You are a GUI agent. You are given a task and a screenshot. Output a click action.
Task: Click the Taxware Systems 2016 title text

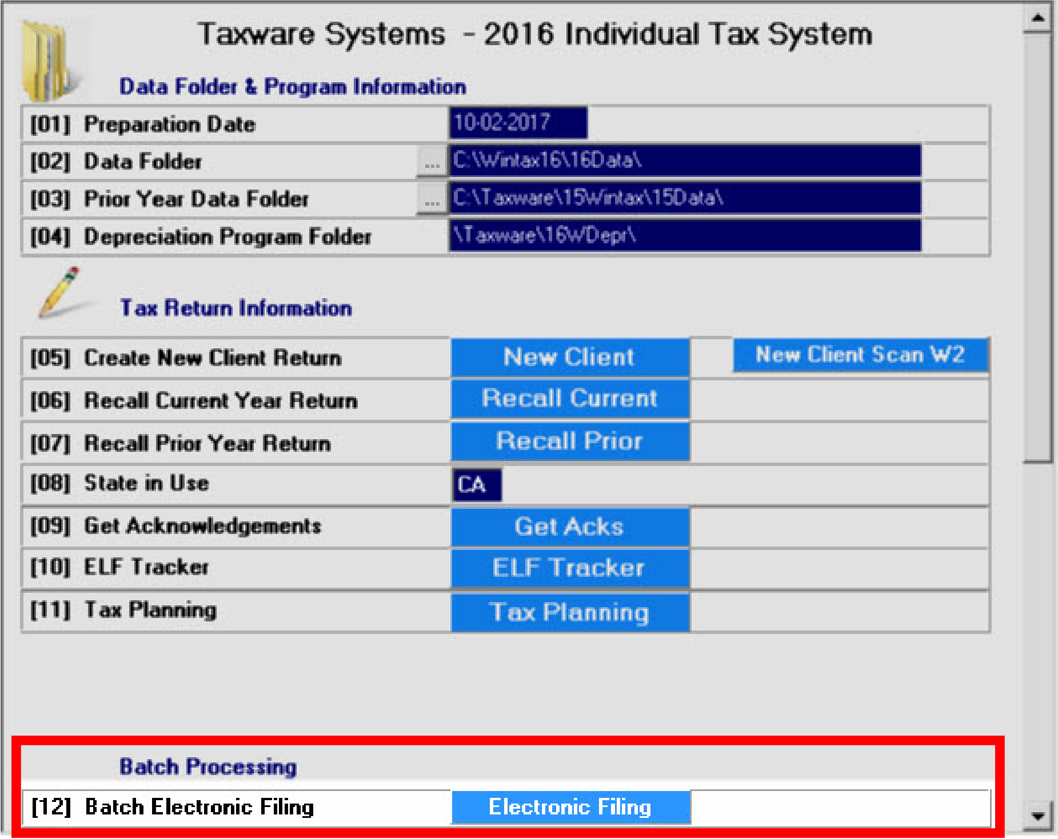[x=535, y=34]
